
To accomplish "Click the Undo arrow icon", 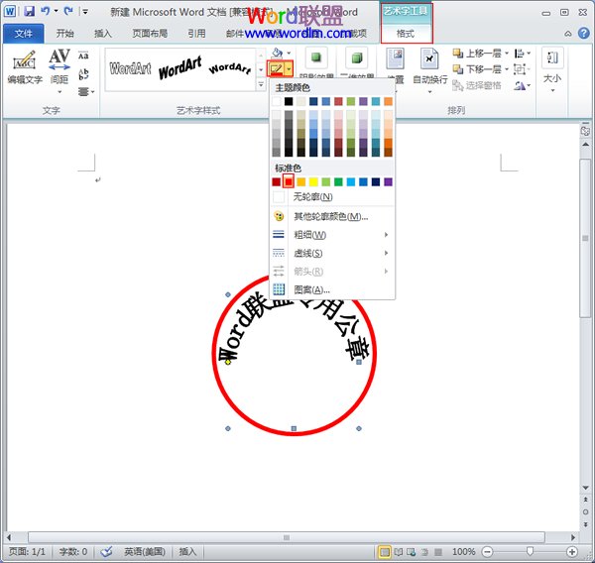I will (x=46, y=11).
